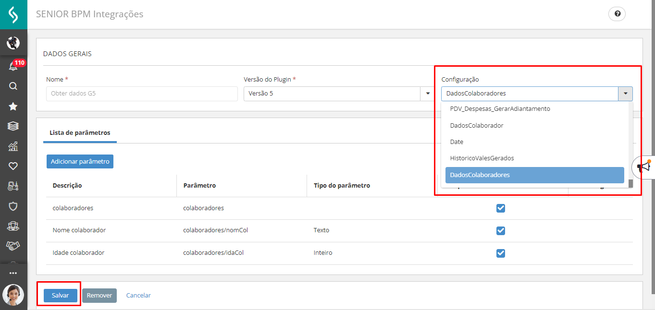Open the notifications bell icon

click(13, 67)
